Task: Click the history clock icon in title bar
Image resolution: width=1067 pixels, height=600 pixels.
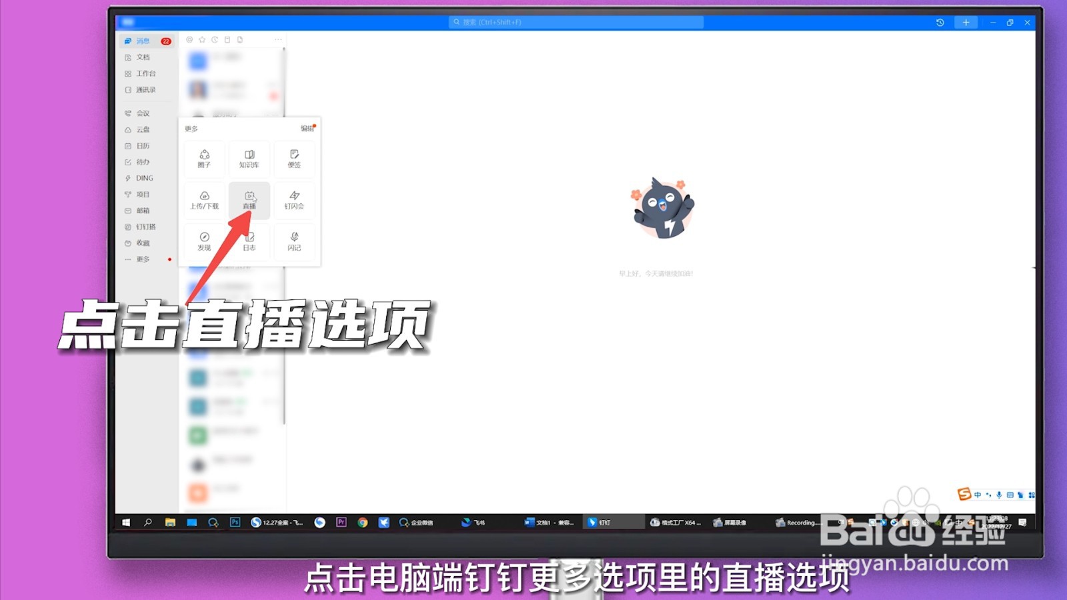Action: pyautogui.click(x=940, y=23)
